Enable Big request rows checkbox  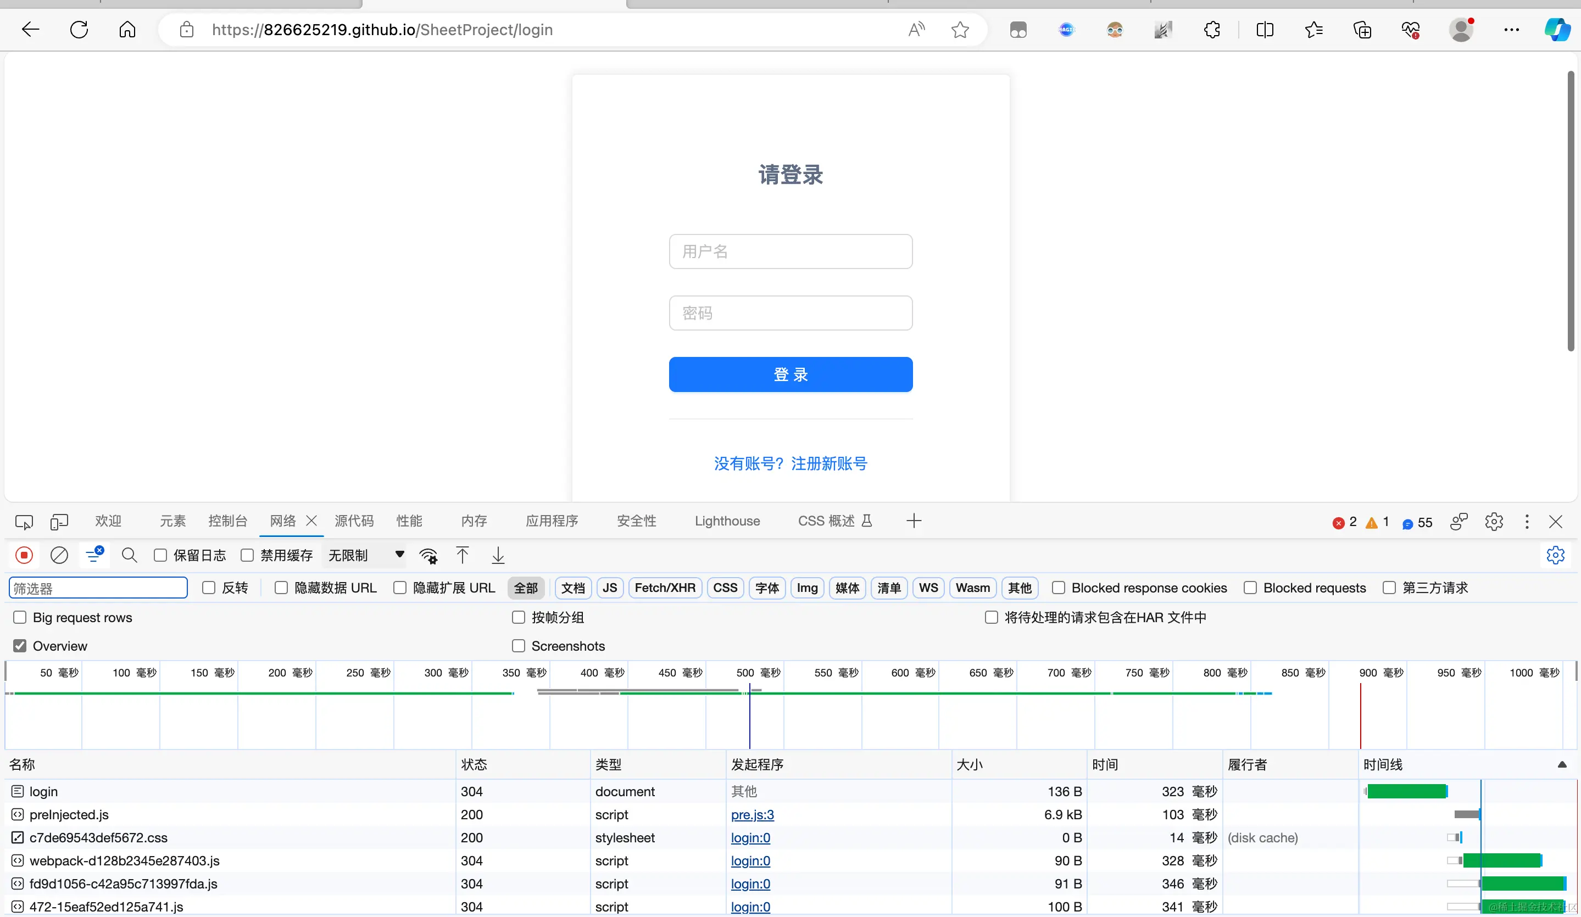(20, 617)
